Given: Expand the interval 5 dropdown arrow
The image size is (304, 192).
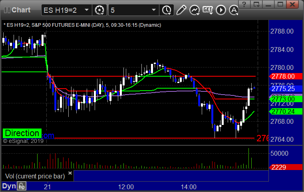Looking at the screenshot, I should [x=154, y=10].
